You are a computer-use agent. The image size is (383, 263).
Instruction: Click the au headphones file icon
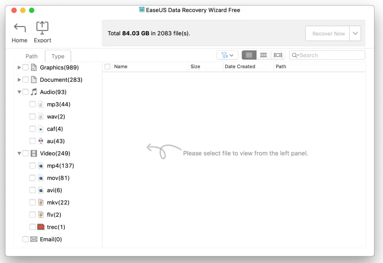tap(41, 141)
